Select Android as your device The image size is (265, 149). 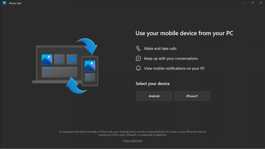point(154,96)
